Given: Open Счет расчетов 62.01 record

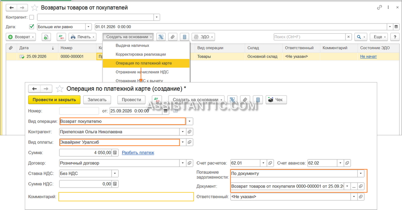Looking at the screenshot, I should [x=270, y=163].
